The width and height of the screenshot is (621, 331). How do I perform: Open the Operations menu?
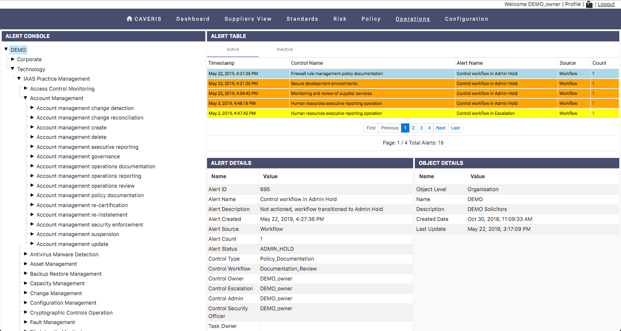tap(413, 19)
